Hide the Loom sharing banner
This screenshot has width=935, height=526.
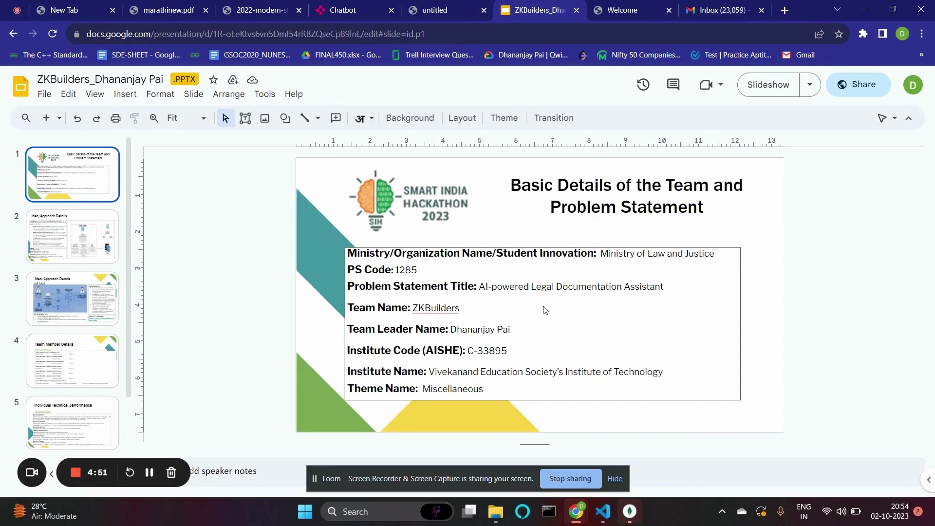[x=615, y=479]
